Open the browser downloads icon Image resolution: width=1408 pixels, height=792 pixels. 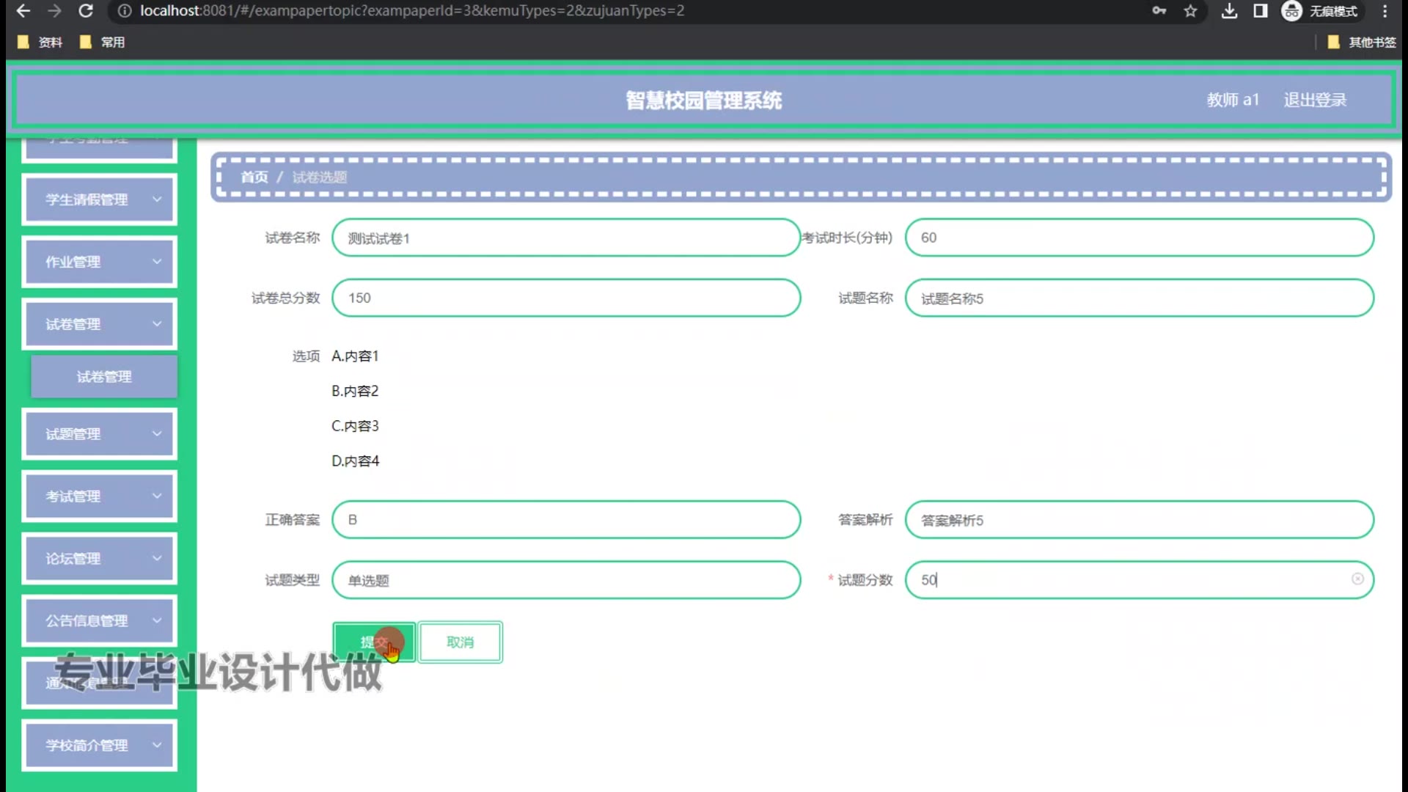[1229, 11]
